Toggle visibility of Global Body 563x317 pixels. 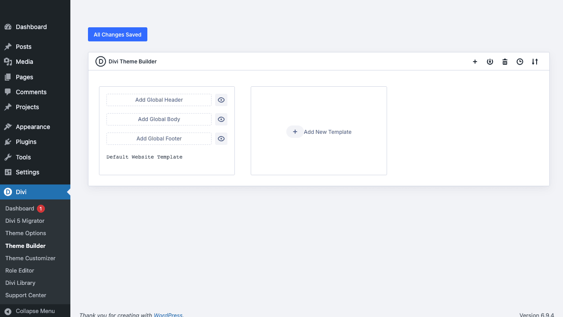(221, 119)
